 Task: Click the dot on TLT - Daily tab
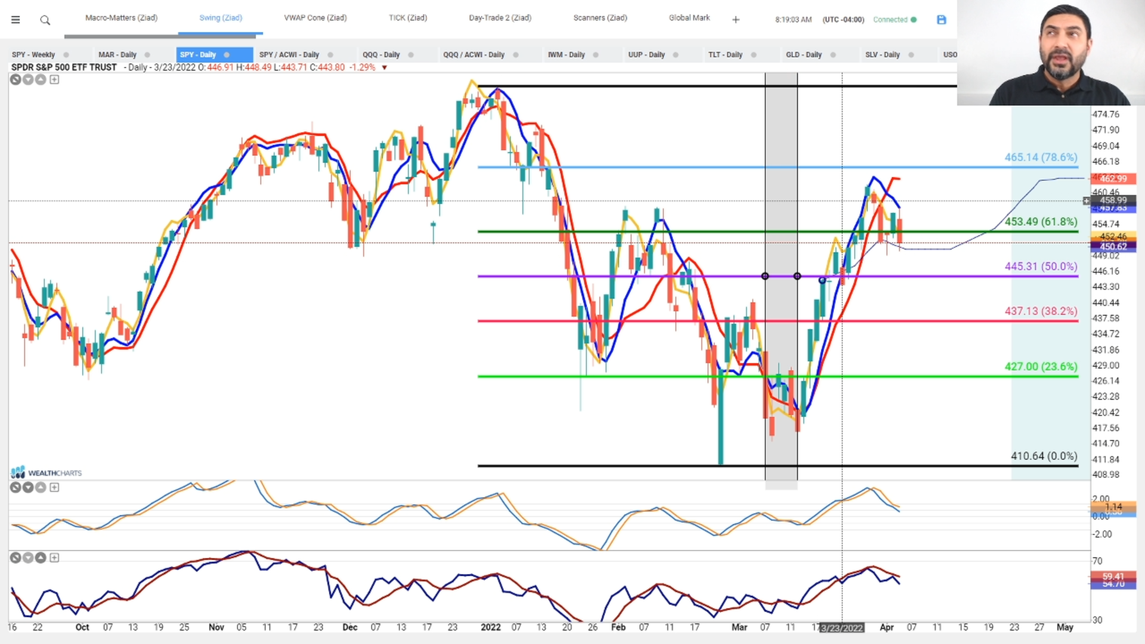tap(754, 55)
